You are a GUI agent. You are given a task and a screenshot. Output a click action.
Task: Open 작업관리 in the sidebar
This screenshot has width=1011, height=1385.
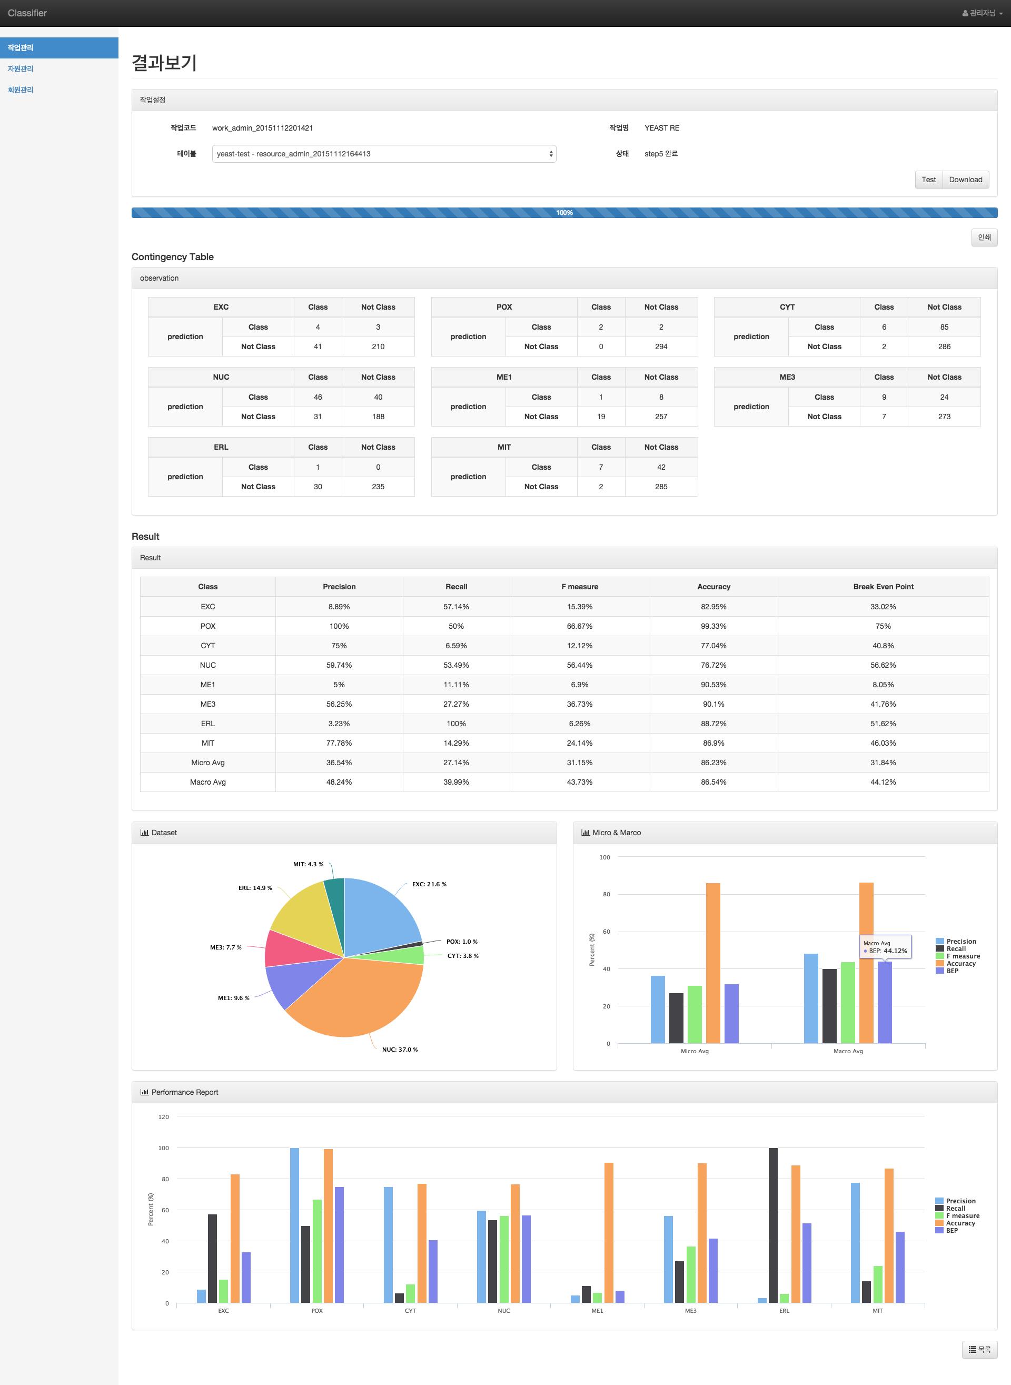[x=59, y=48]
